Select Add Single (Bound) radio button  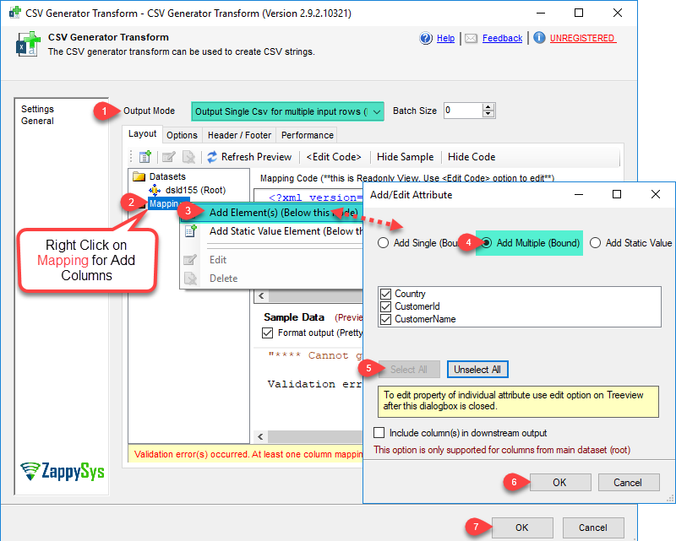coord(383,243)
